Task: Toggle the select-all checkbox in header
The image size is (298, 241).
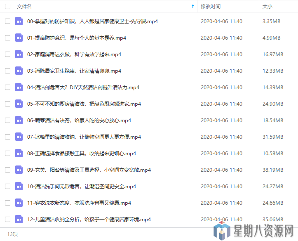Action: coord(7,7)
